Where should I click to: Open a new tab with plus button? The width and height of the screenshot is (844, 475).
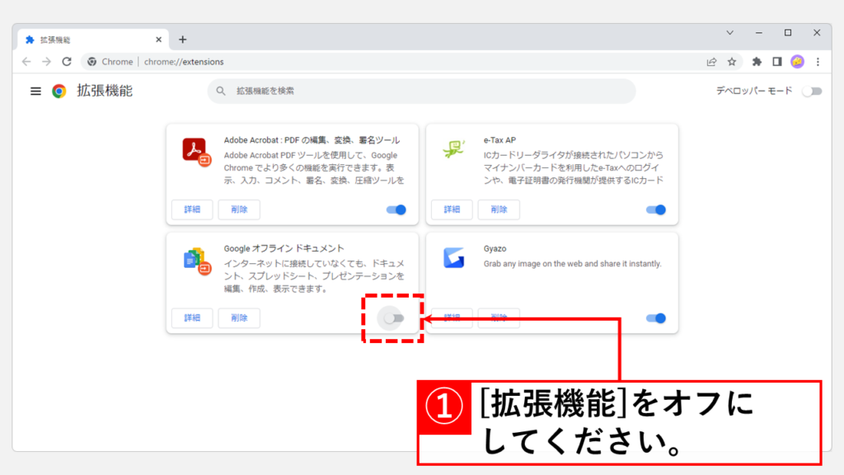[x=182, y=40]
